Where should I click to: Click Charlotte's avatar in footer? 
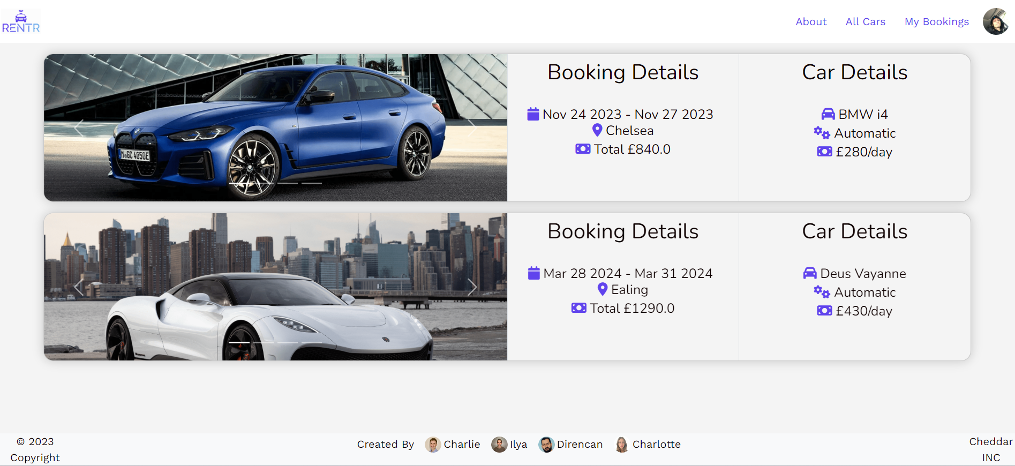[x=622, y=445]
